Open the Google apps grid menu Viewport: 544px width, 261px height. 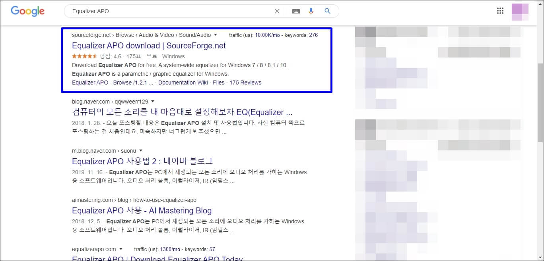click(x=500, y=11)
